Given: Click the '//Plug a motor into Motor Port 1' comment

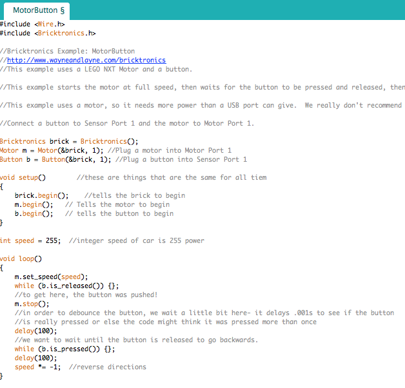Looking at the screenshot, I should [170, 151].
